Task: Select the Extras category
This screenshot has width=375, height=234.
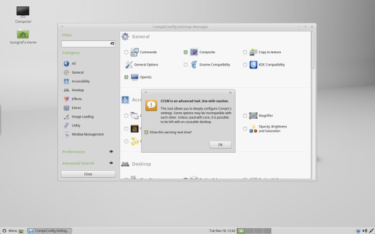Action: point(76,108)
